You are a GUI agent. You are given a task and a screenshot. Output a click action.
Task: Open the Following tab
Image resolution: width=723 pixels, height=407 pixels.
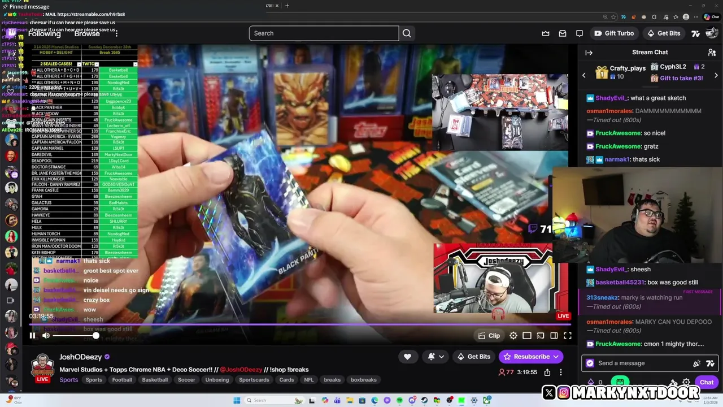pos(44,34)
